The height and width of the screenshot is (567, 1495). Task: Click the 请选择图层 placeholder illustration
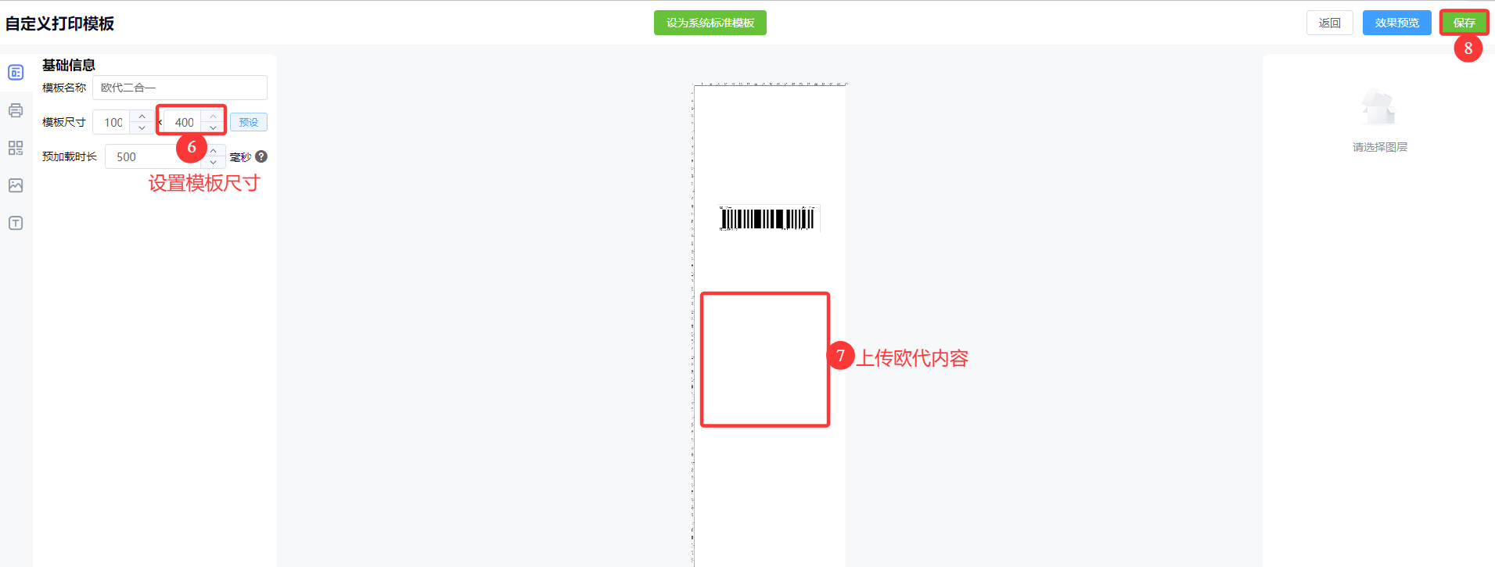tap(1379, 109)
